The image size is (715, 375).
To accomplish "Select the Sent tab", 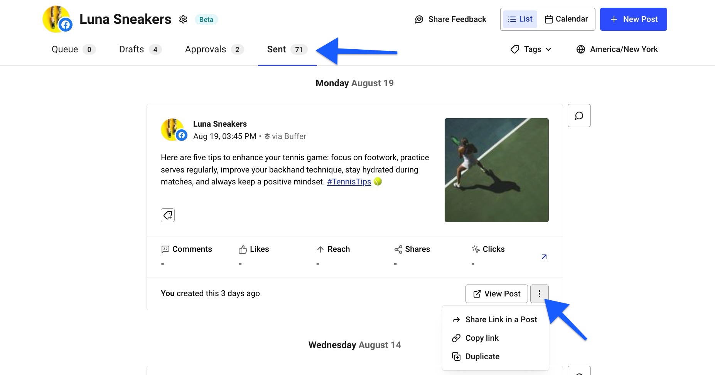I will pyautogui.click(x=287, y=49).
